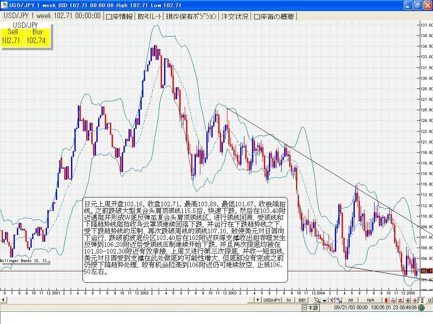Select the arrow pointer cursor tool
Viewport: 433px width, 324px height.
317,300
